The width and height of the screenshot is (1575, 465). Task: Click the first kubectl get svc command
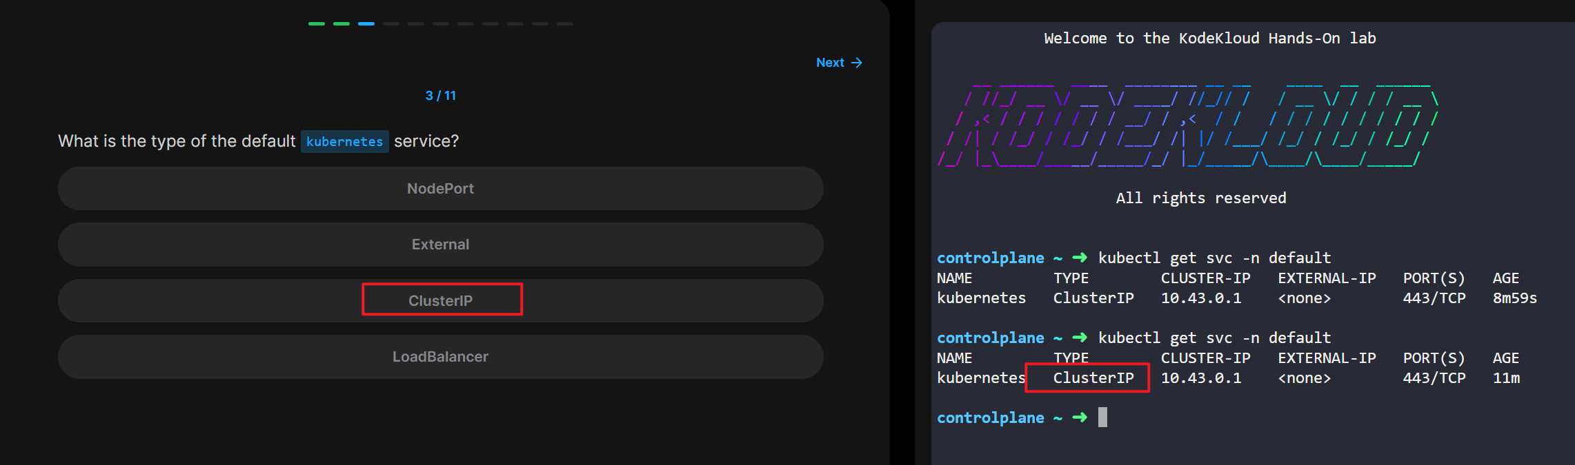pos(1214,258)
